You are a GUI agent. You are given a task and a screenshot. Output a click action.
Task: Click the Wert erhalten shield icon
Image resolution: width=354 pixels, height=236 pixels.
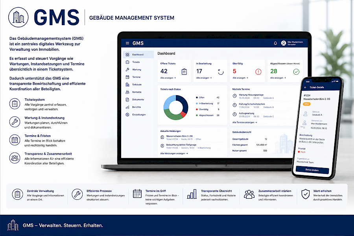pos(306,194)
